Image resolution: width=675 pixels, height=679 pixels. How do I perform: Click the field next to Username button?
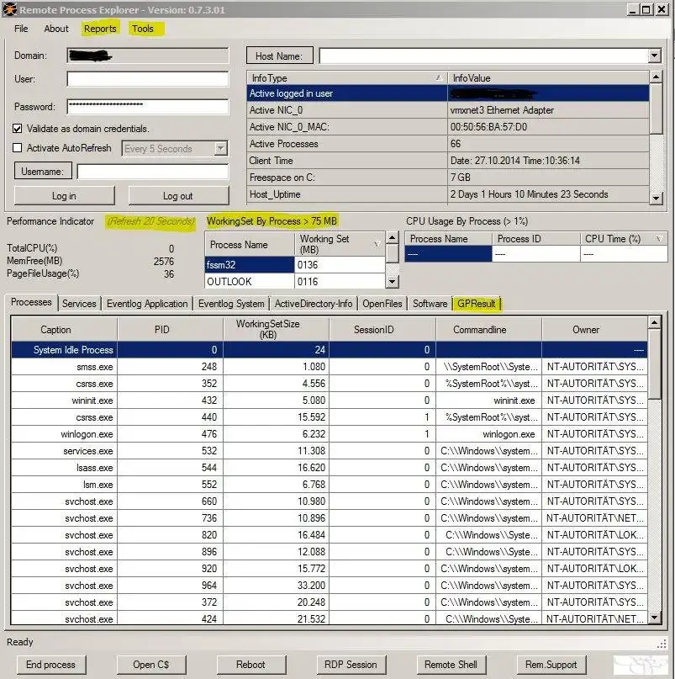pos(153,171)
